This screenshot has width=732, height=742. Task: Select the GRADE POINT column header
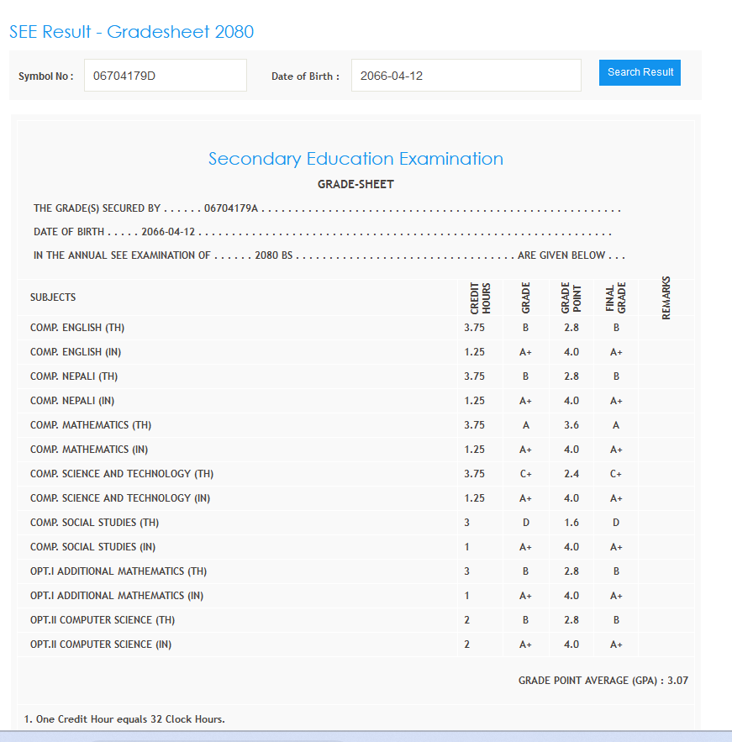point(571,297)
